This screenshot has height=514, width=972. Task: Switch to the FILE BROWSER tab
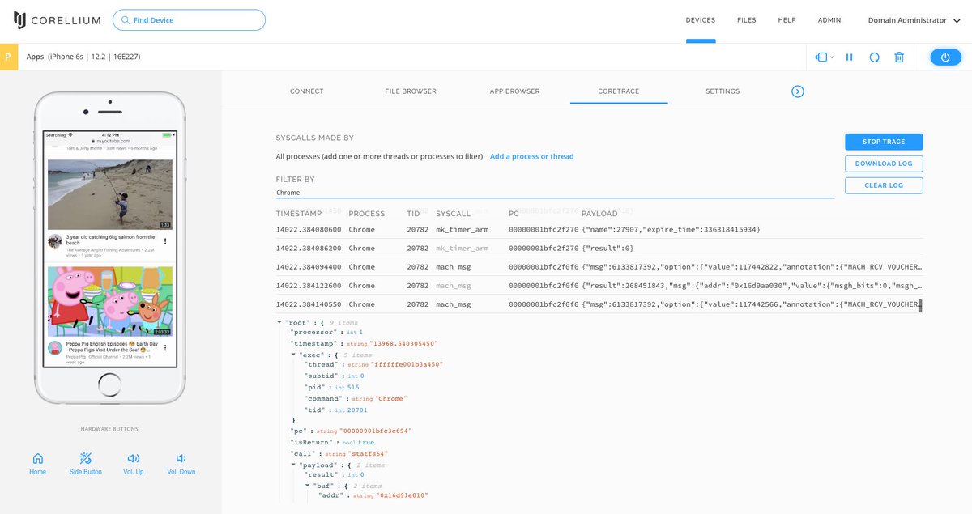tap(411, 91)
